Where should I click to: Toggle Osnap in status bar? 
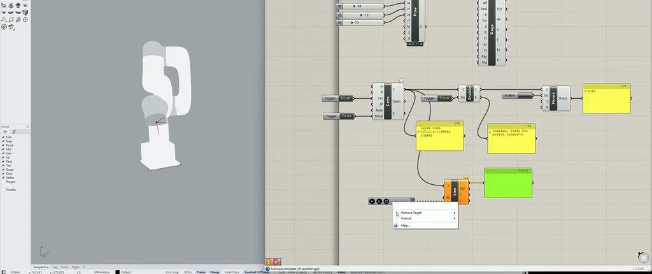click(215, 272)
